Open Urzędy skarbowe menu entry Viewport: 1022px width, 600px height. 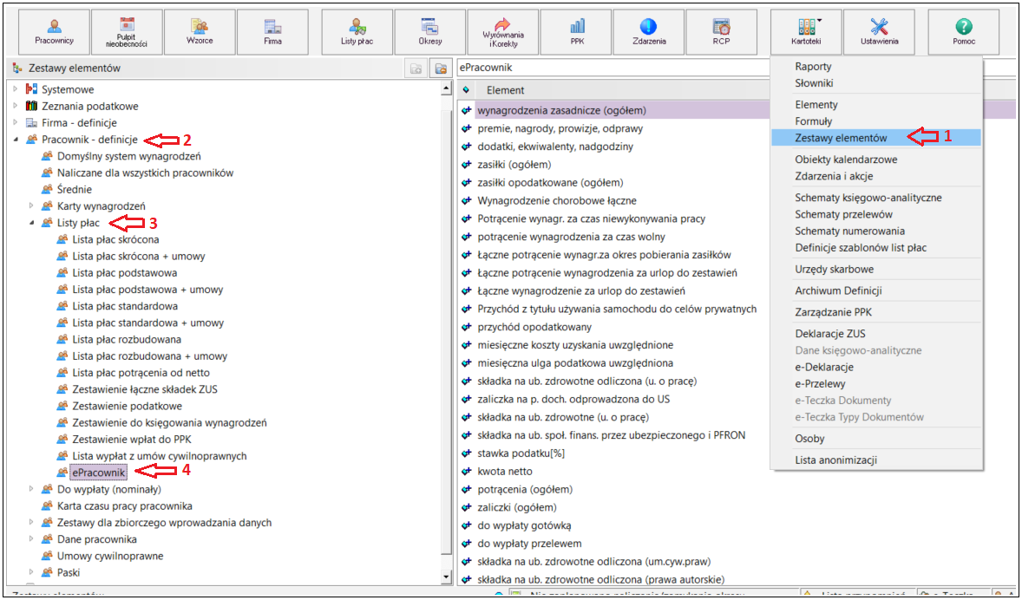pyautogui.click(x=835, y=269)
